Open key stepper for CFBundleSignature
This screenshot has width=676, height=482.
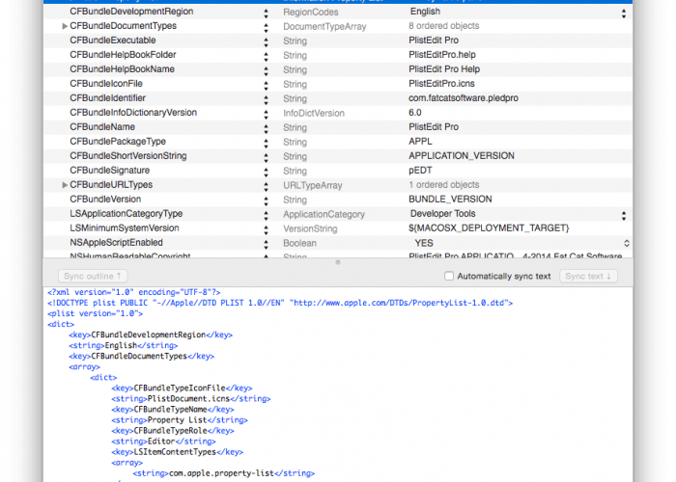[x=266, y=173]
